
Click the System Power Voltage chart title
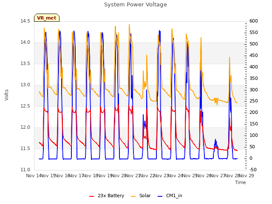point(136,5)
